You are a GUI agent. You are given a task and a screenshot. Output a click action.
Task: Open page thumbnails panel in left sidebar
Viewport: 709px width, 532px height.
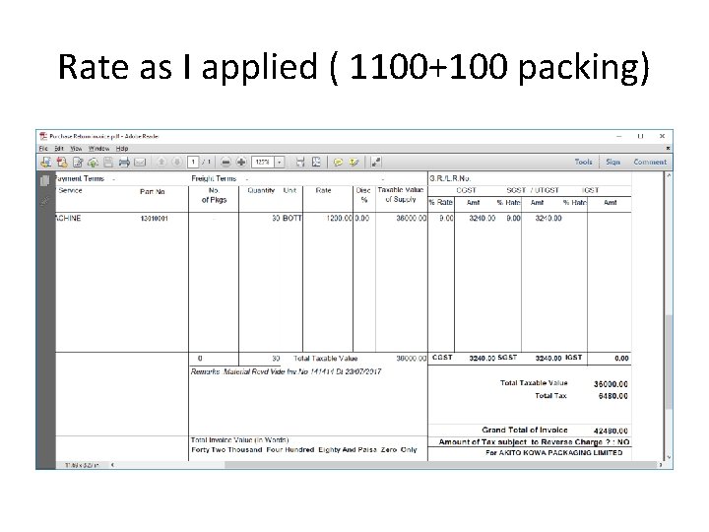click(x=44, y=180)
